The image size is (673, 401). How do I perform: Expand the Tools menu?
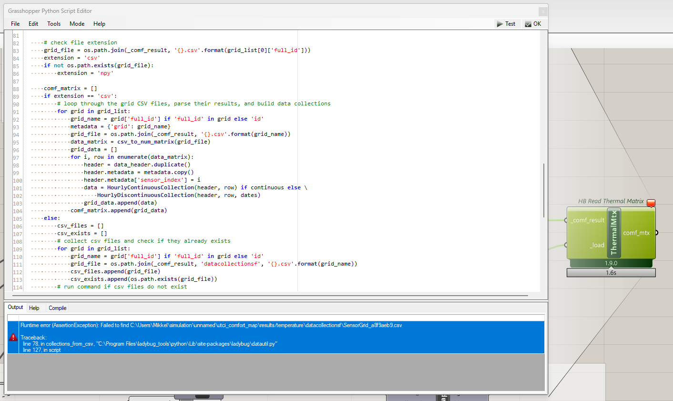(x=54, y=24)
